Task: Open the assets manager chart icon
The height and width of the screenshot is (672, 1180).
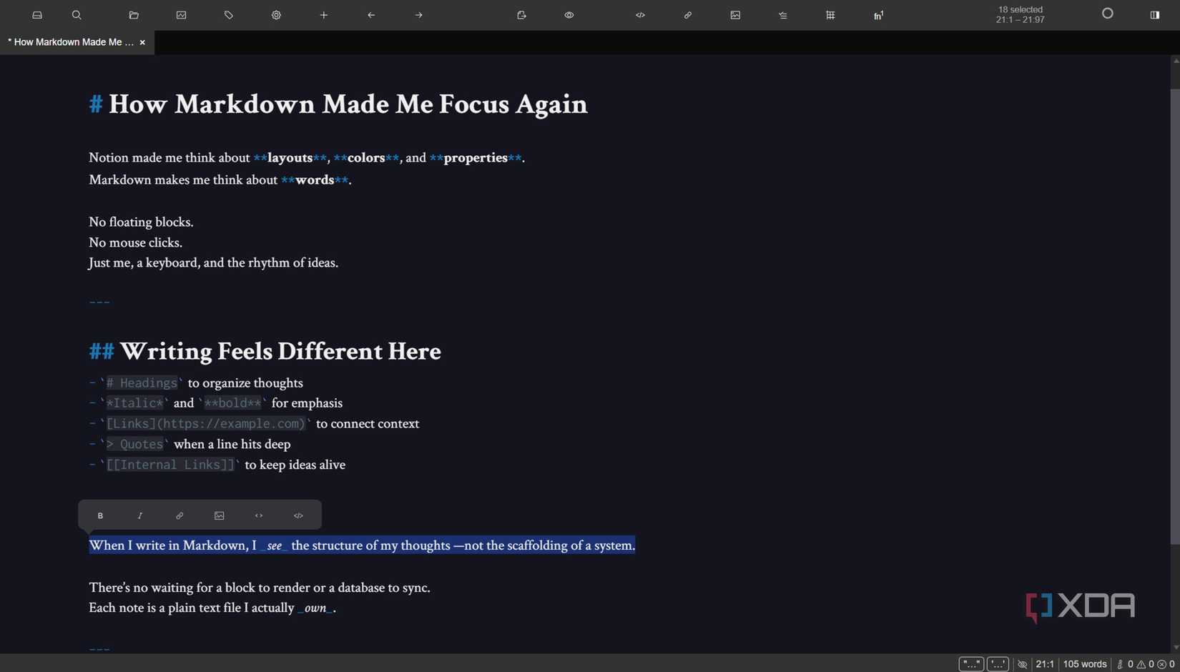Action: point(182,15)
